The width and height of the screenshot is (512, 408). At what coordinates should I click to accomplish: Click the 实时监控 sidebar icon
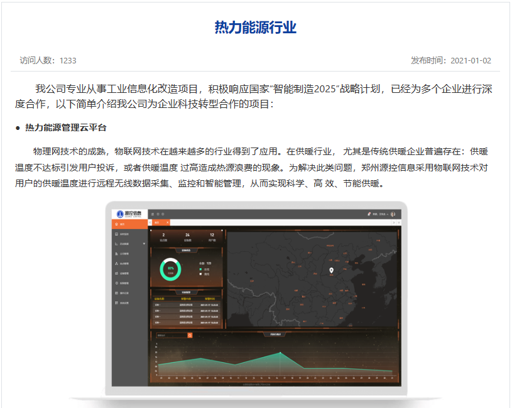pyautogui.click(x=117, y=234)
